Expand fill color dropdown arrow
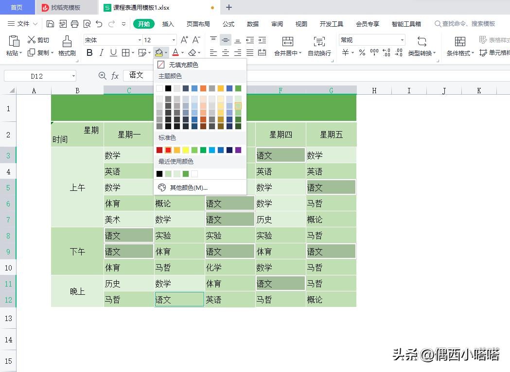The image size is (510, 372). [166, 52]
